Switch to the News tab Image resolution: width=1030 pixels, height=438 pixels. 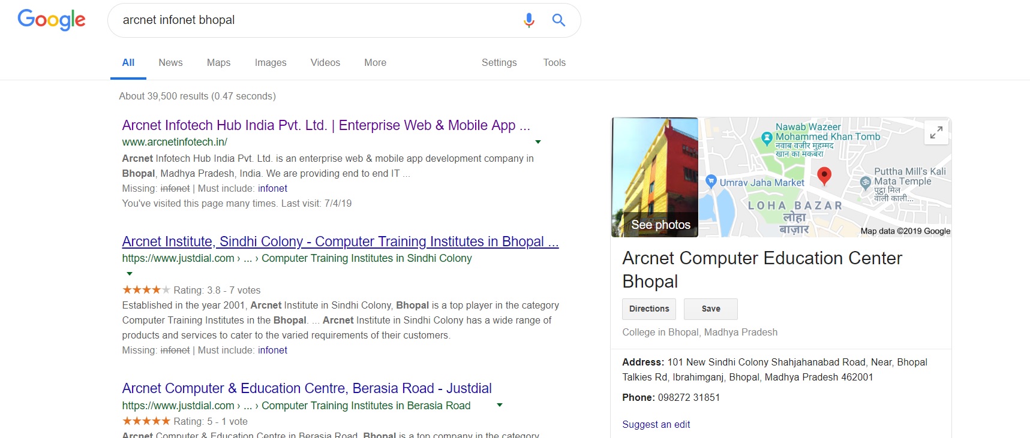point(170,62)
